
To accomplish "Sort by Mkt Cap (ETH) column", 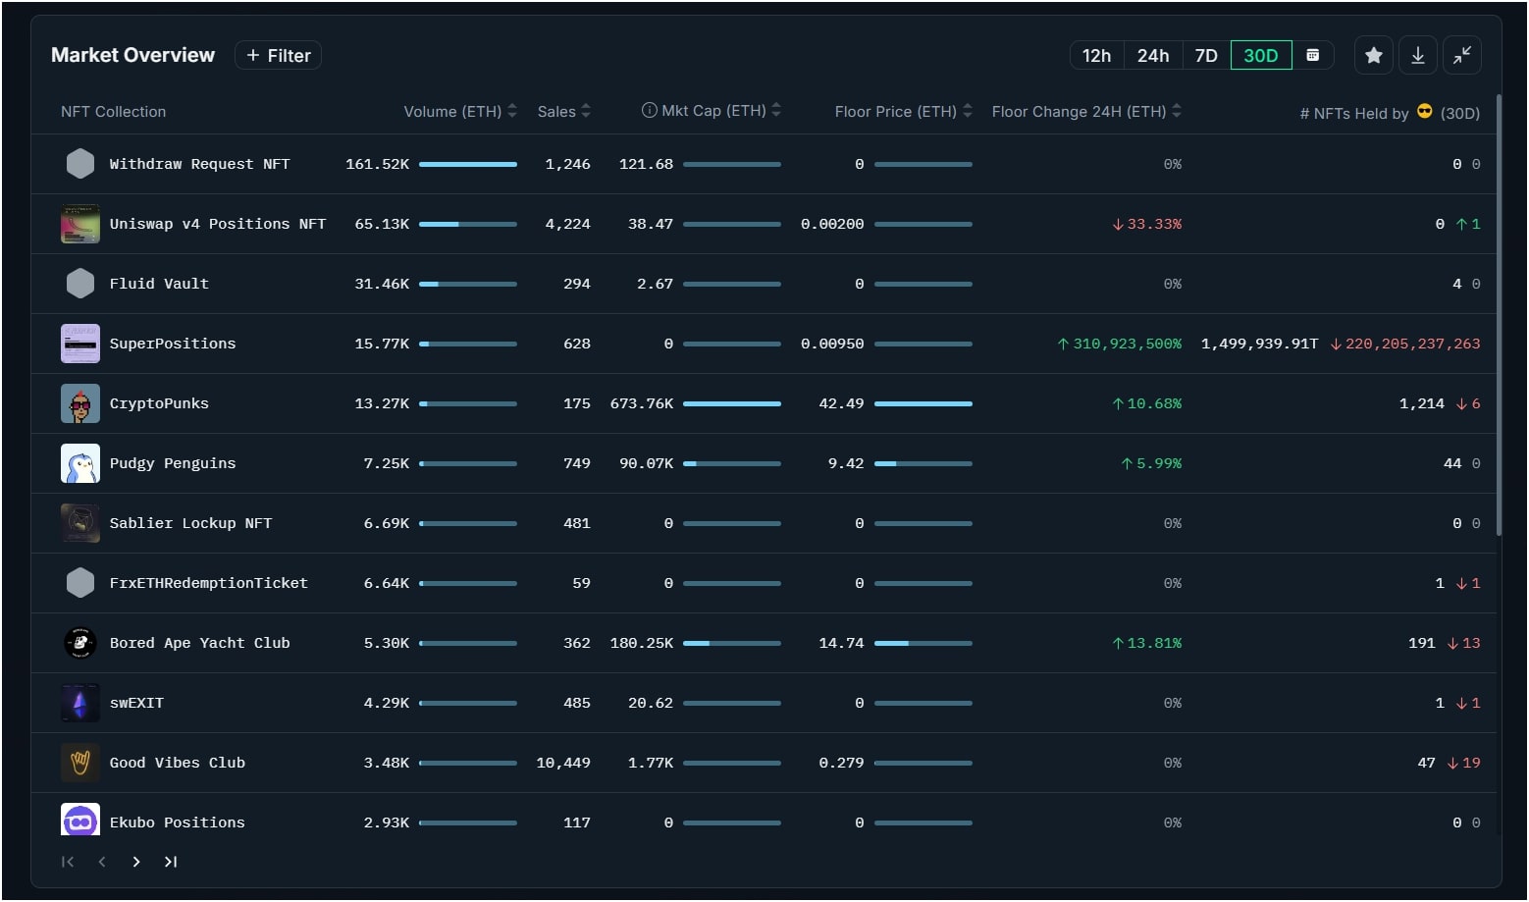I will 721,110.
